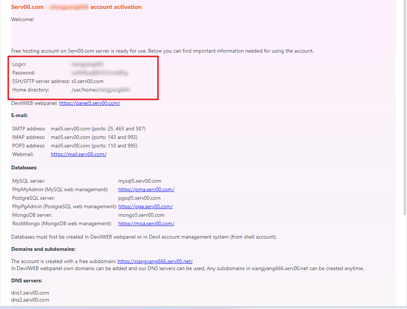
Task: Open the PhpMyAdmin link pma.serv00.com
Action: (146, 190)
